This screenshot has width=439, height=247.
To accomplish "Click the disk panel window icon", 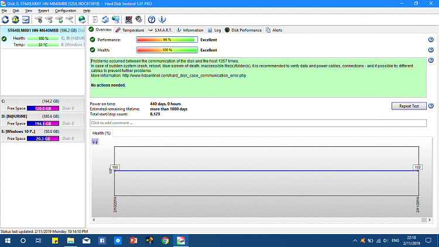I will click(x=26, y=19).
